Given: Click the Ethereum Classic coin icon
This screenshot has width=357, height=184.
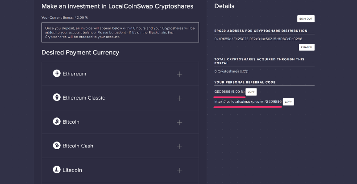Looking at the screenshot, I should 57,98.
